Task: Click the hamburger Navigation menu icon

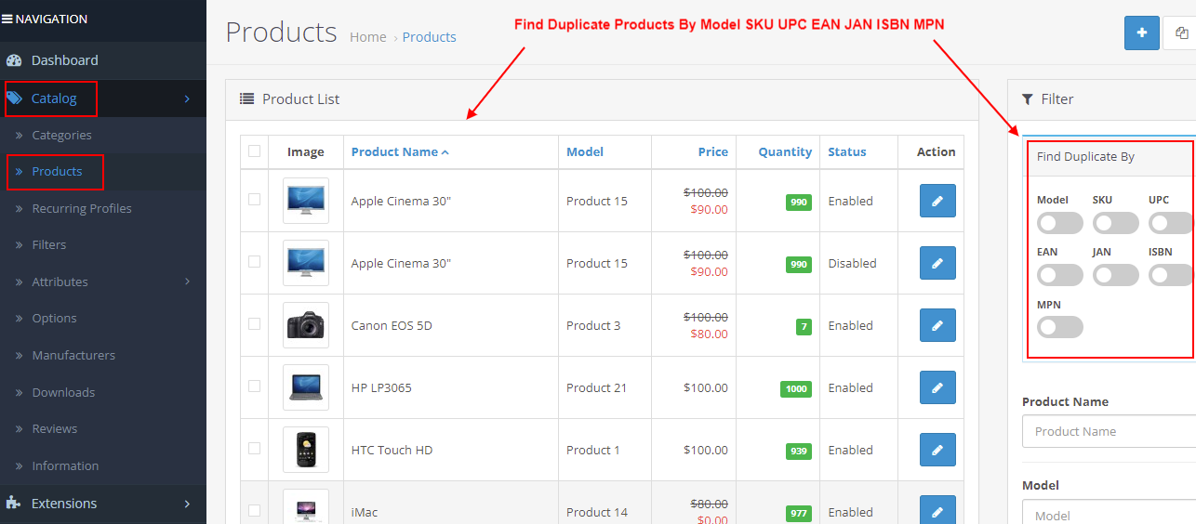Action: [x=7, y=20]
